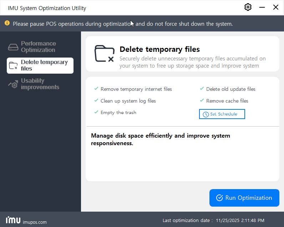Click the 'Securely delete unnecessary temporary files' description
284x227 pixels.
click(x=193, y=62)
